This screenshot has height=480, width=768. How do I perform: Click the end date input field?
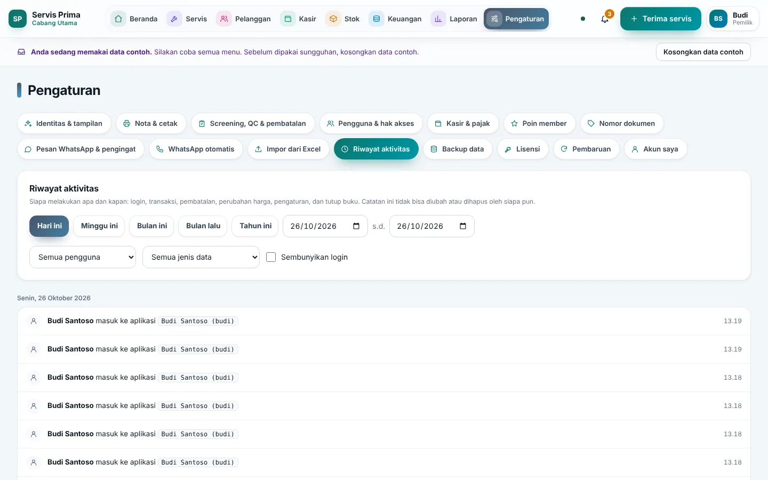click(x=432, y=226)
